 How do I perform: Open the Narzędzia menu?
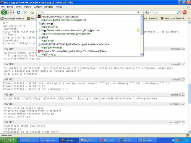49,7
